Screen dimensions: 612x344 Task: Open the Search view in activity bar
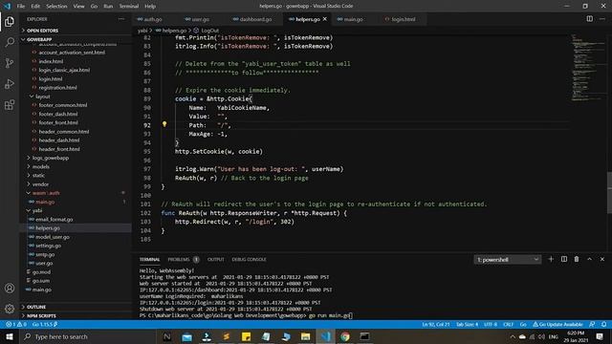(10, 42)
